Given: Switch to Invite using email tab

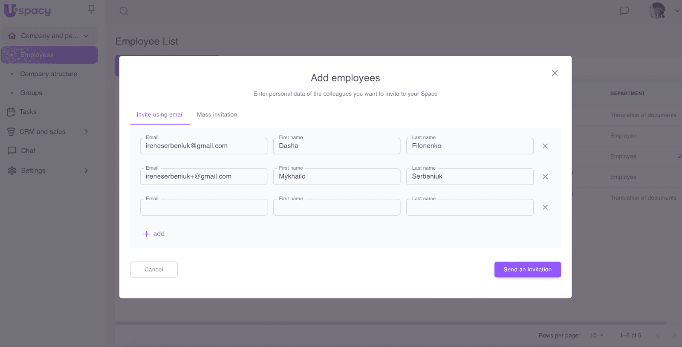Looking at the screenshot, I should [160, 115].
